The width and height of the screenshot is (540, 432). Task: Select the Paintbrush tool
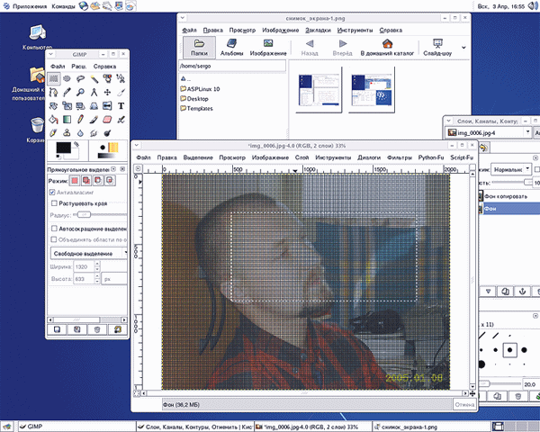[94, 120]
